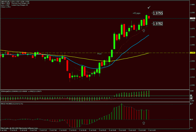This screenshot has height=132, width=196.
Task: Select the '+10 pips' text label
Action: coord(136,13)
